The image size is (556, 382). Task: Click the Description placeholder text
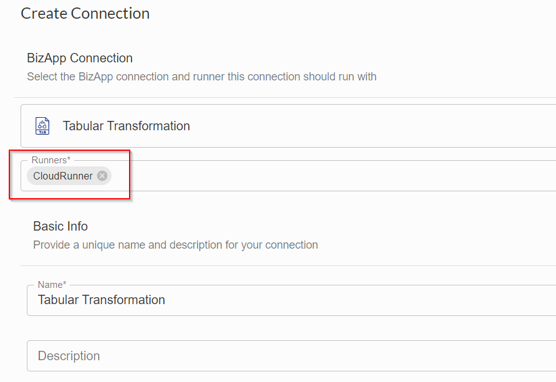pyautogui.click(x=69, y=356)
